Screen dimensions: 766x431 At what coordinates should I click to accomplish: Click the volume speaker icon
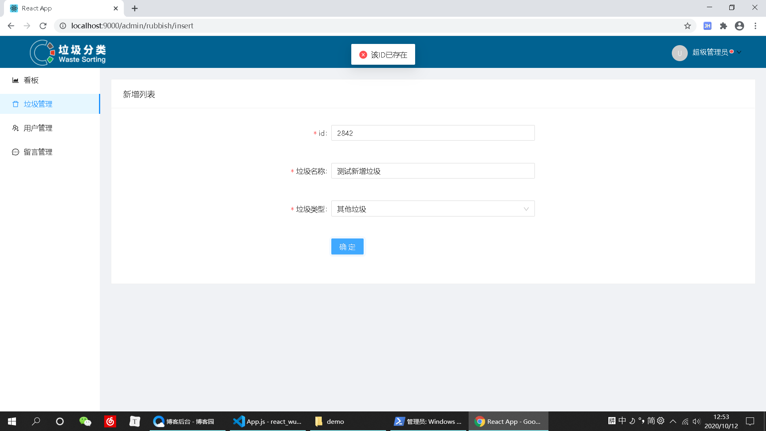click(697, 421)
